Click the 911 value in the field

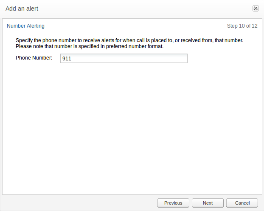(67, 59)
